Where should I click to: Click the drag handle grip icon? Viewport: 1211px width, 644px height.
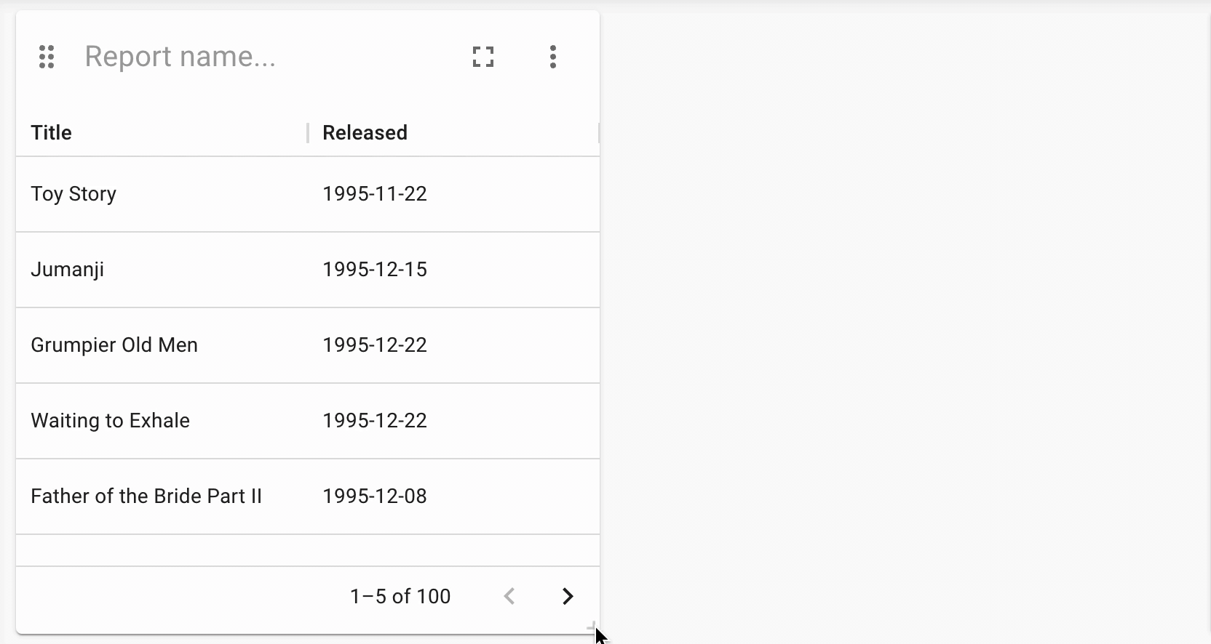(x=47, y=57)
